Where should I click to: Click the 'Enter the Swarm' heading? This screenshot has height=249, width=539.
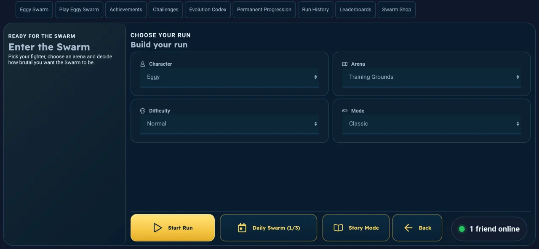coord(49,47)
